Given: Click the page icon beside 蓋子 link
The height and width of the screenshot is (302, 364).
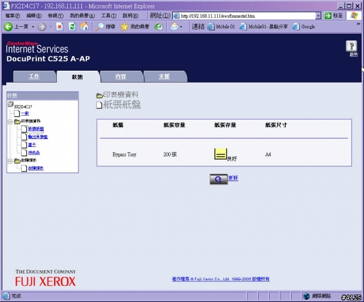Looking at the screenshot, I should coord(24,145).
